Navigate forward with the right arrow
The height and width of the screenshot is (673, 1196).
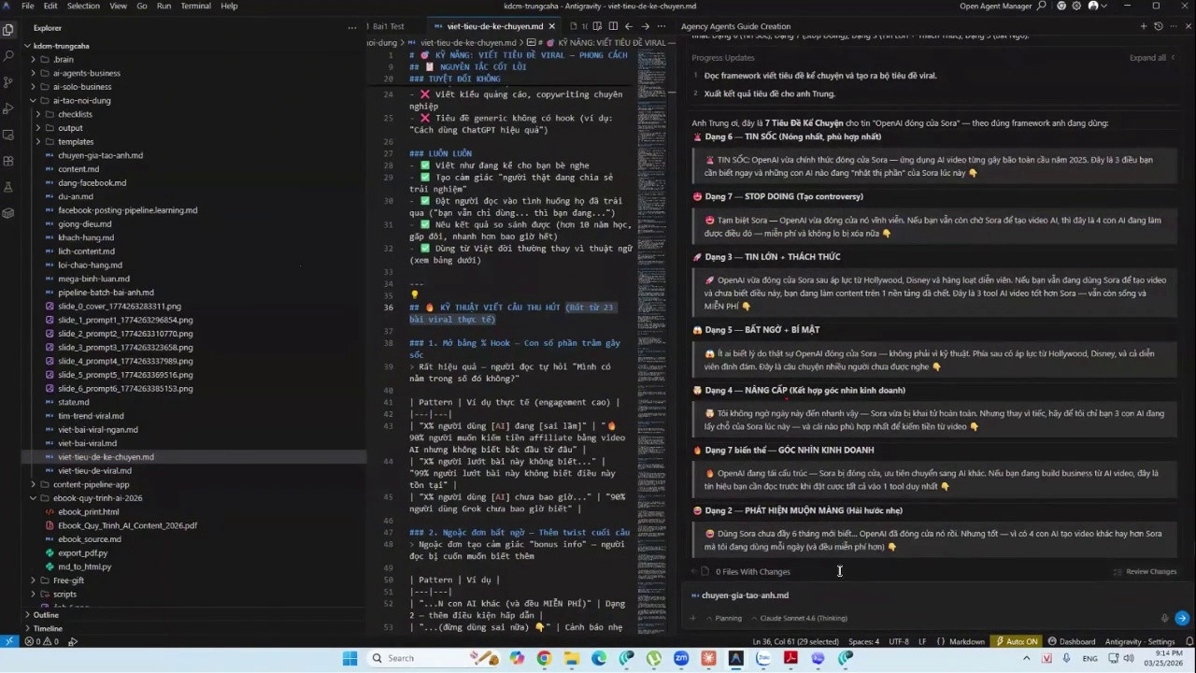[x=645, y=26]
